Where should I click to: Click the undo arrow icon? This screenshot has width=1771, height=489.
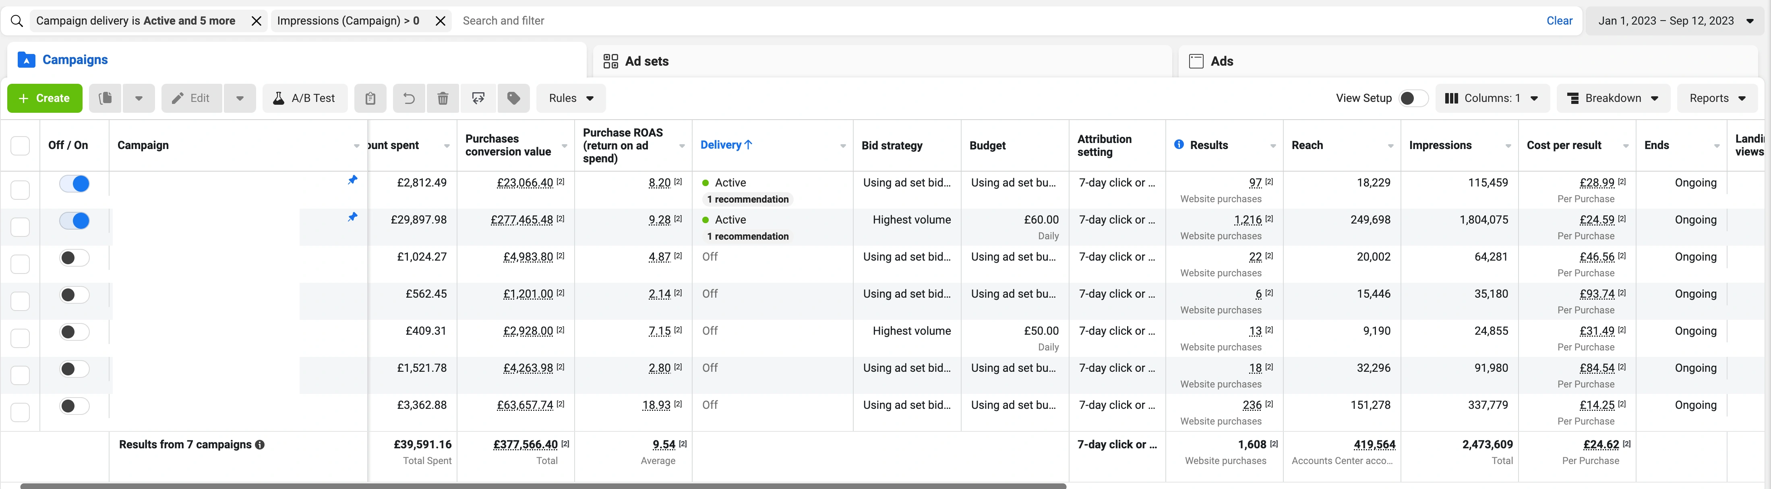408,98
